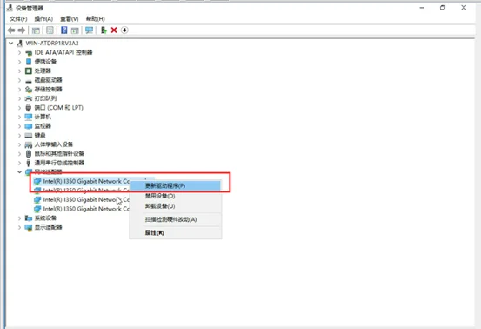Screen dimensions: 481x329
Task: Expand the 端口 (COM 和 LPT) node
Action: [x=19, y=108]
